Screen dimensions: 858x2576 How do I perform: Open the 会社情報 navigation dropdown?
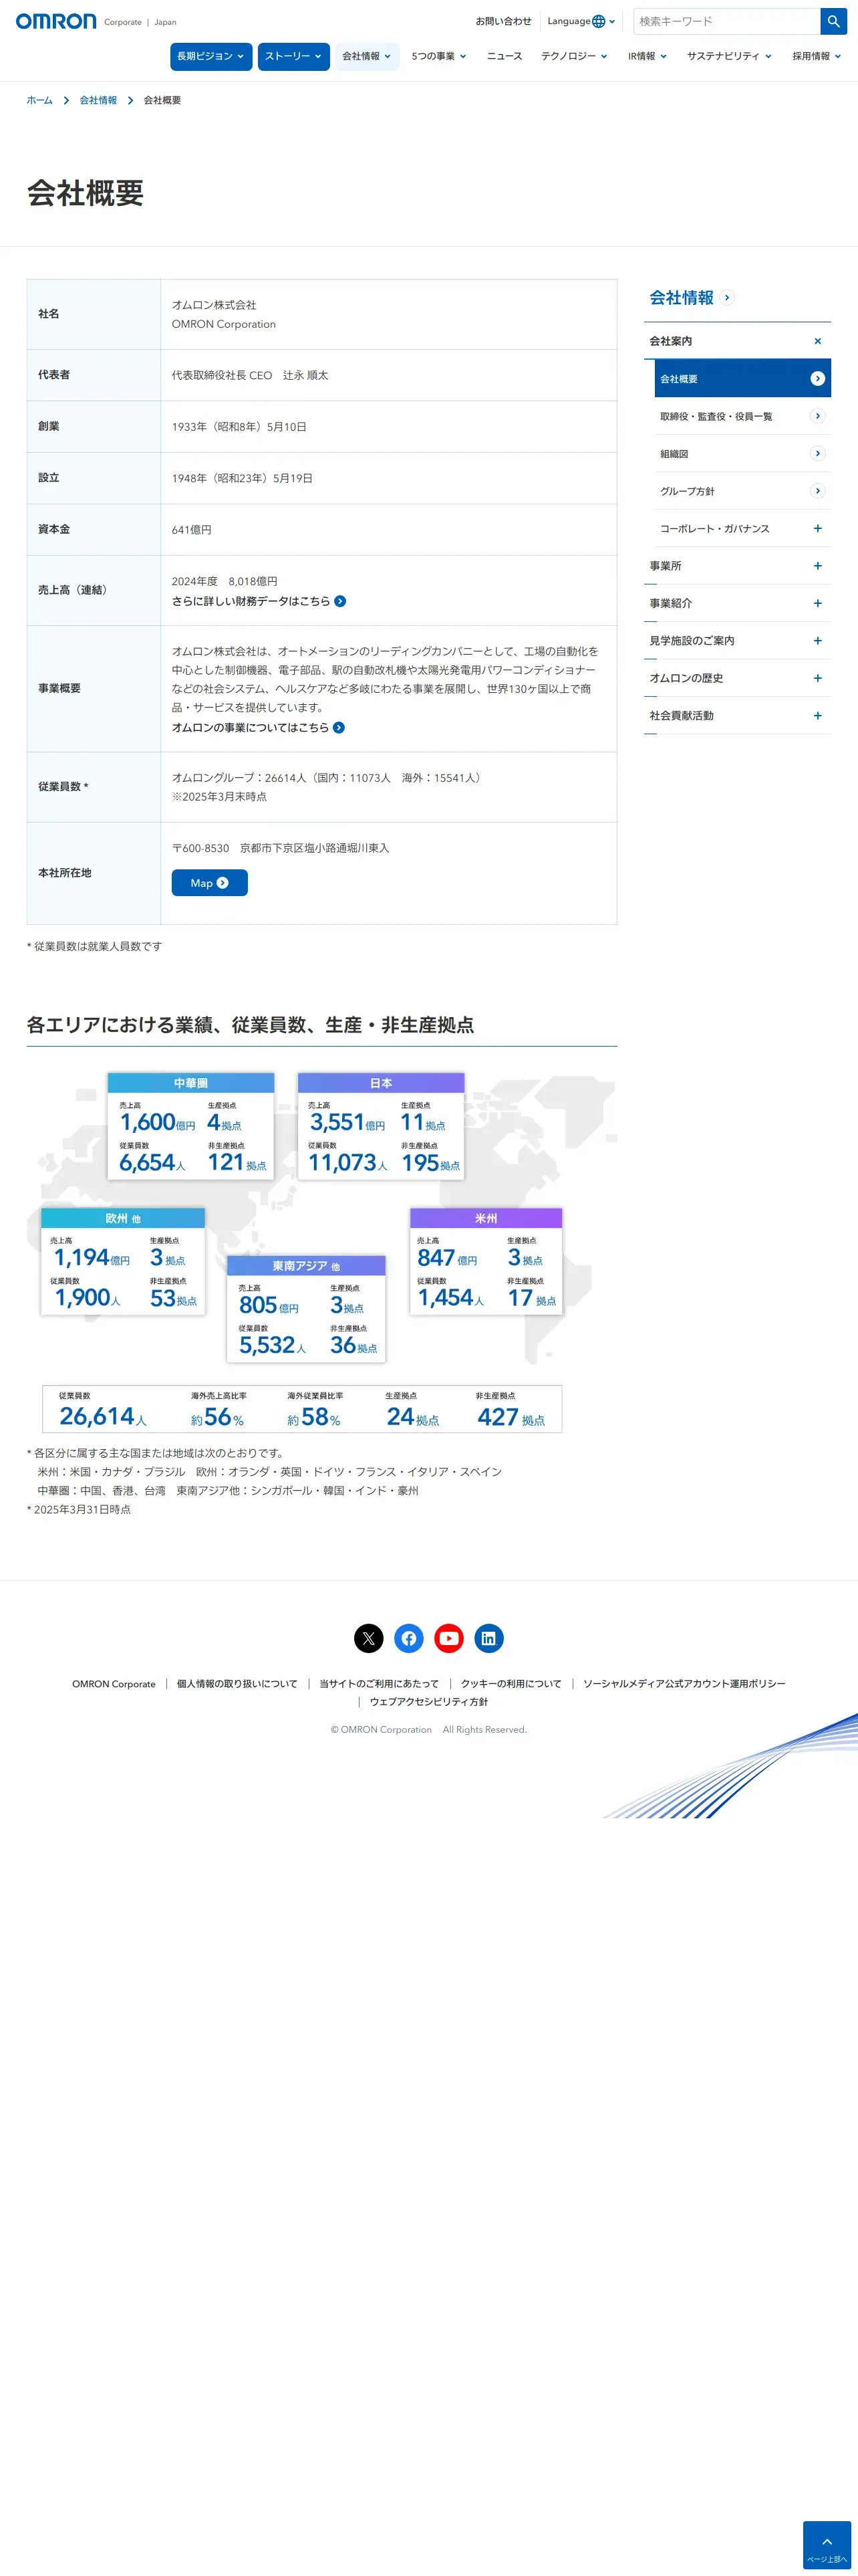coord(367,57)
